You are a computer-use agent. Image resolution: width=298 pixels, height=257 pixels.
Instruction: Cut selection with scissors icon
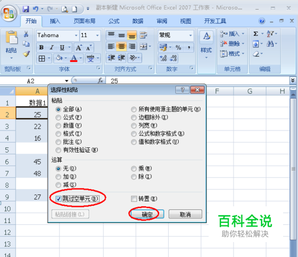coord(26,34)
